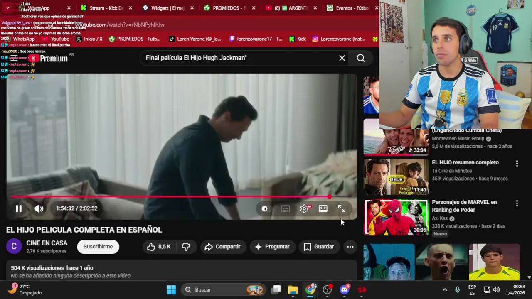The width and height of the screenshot is (532, 299).
Task: Open the 'EL HIJO resumen completo' thumbnail
Action: [x=396, y=177]
